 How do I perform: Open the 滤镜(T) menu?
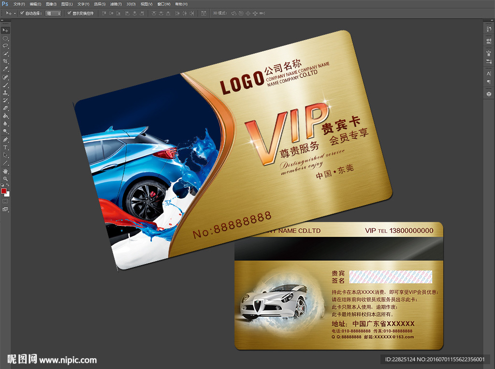click(116, 4)
